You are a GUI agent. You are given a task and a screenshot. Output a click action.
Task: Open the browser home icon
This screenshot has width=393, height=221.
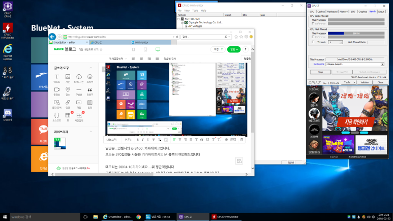tap(236, 37)
